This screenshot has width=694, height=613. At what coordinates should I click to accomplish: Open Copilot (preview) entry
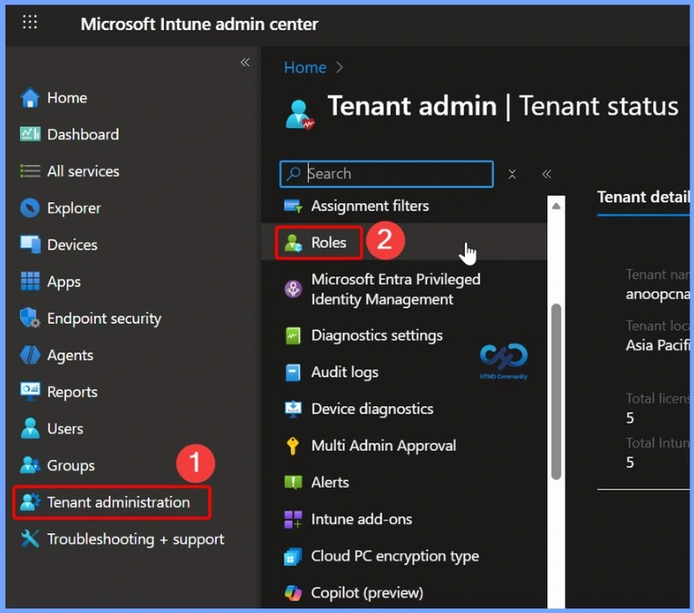(367, 593)
